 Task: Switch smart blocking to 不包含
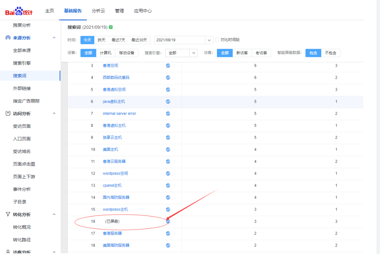click(330, 53)
